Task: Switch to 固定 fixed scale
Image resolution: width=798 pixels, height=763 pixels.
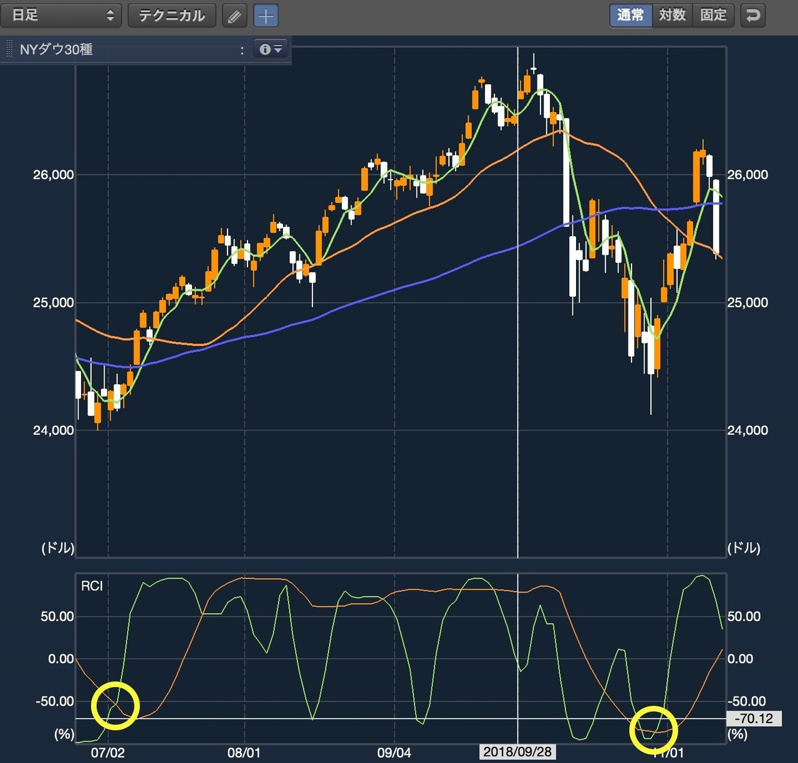Action: click(713, 15)
